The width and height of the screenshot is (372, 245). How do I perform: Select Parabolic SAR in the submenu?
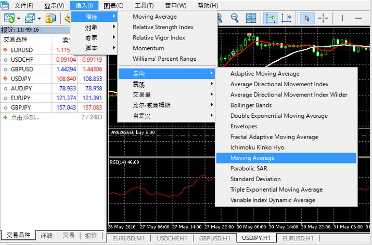[x=248, y=168]
